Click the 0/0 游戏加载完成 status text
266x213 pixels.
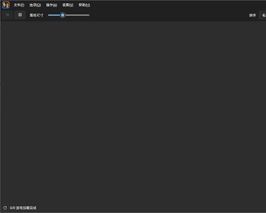pyautogui.click(x=23, y=208)
